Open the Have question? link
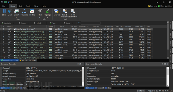Image resolution: width=173 pixels, height=92 pixels. pyautogui.click(x=165, y=6)
